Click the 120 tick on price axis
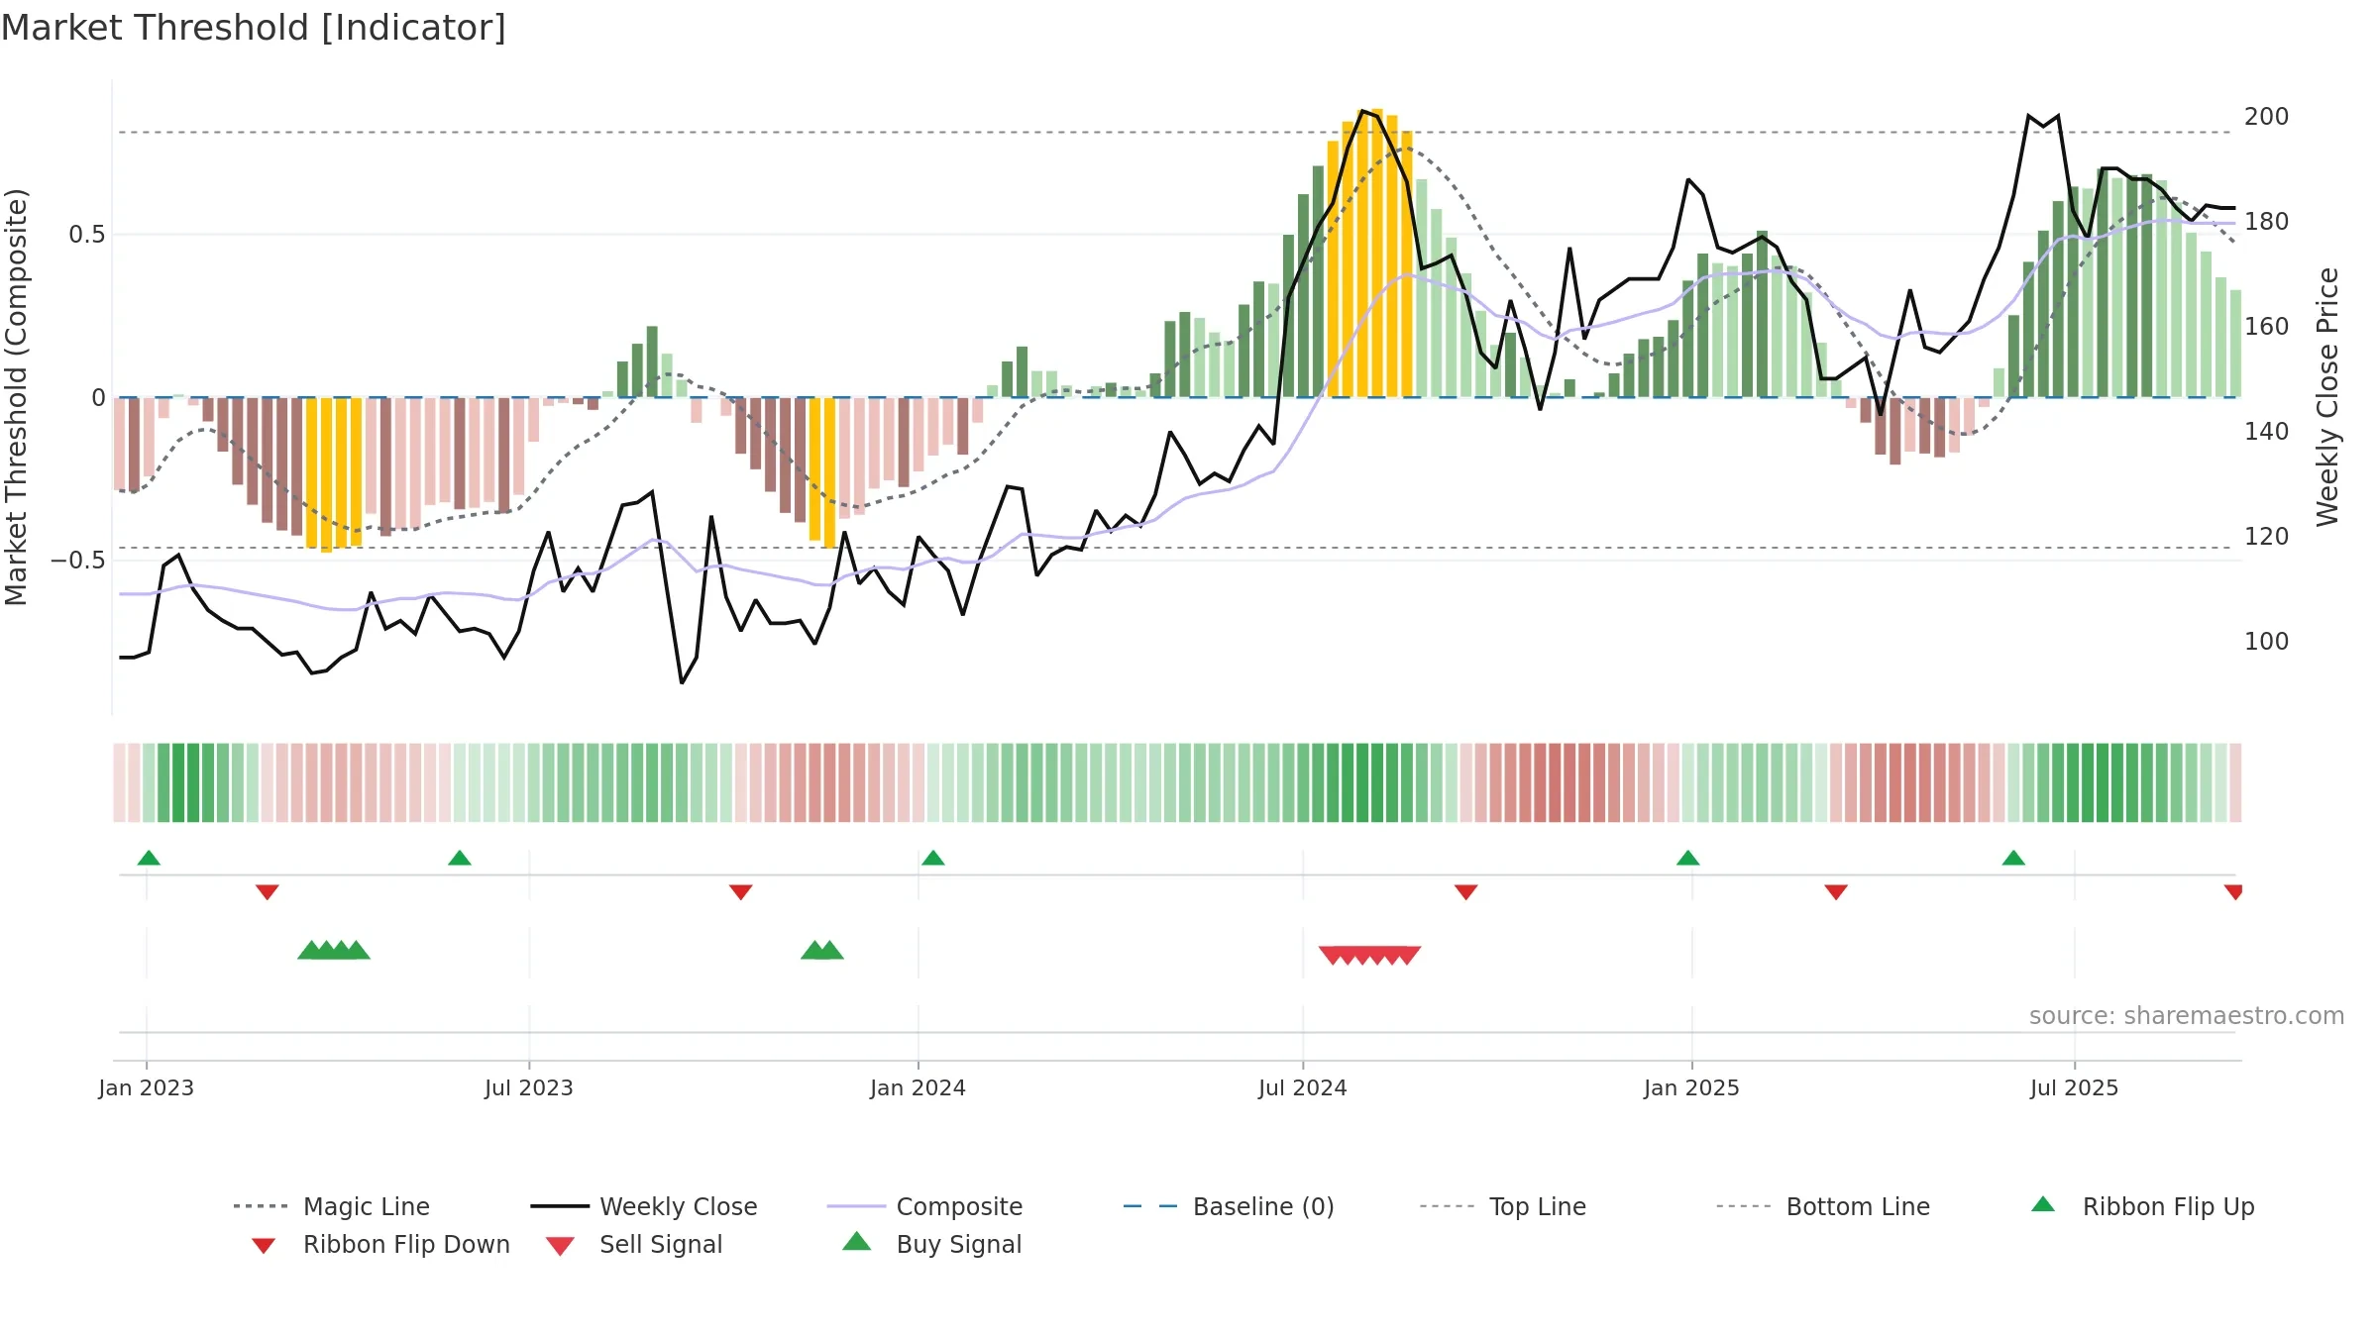The image size is (2378, 1337). [2267, 537]
